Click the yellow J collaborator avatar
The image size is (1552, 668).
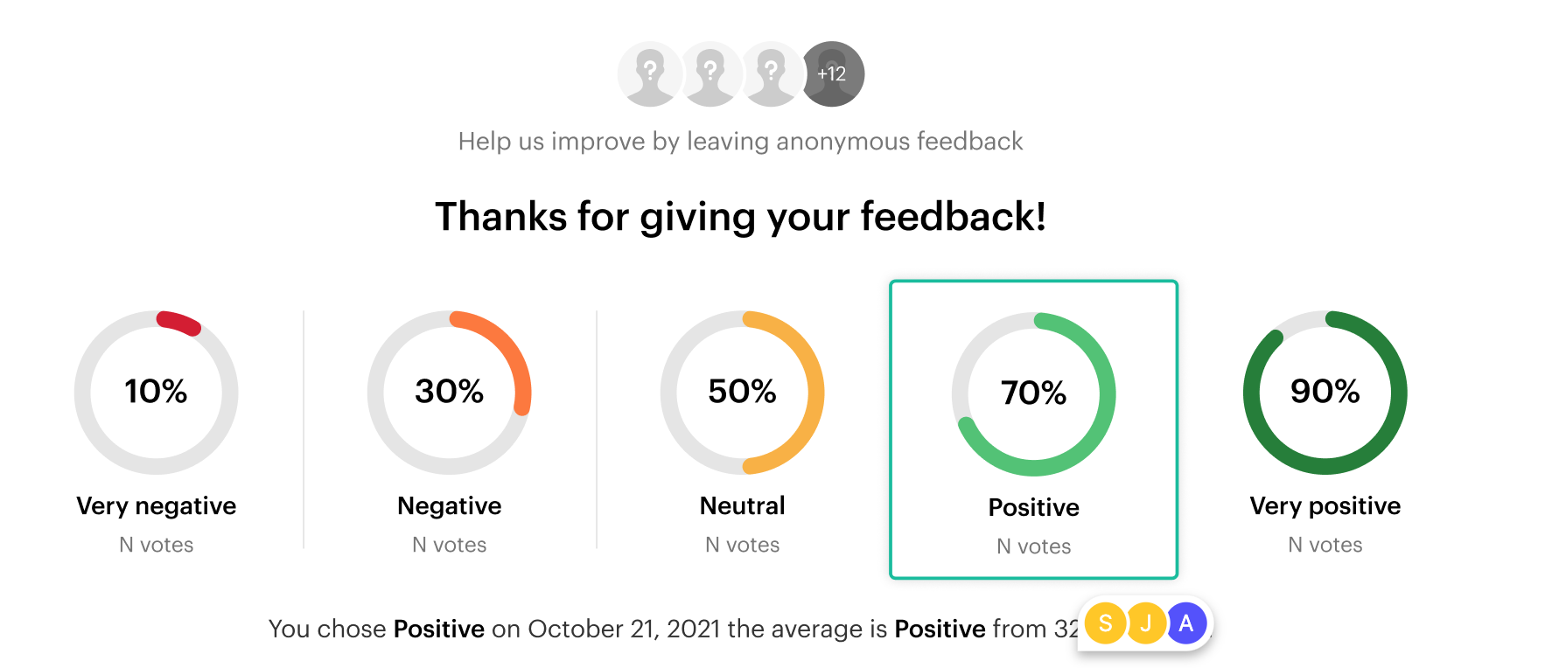pyautogui.click(x=1146, y=623)
